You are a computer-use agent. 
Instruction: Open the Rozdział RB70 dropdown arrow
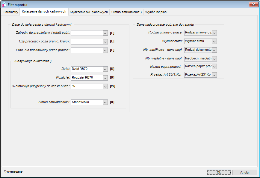(105, 78)
